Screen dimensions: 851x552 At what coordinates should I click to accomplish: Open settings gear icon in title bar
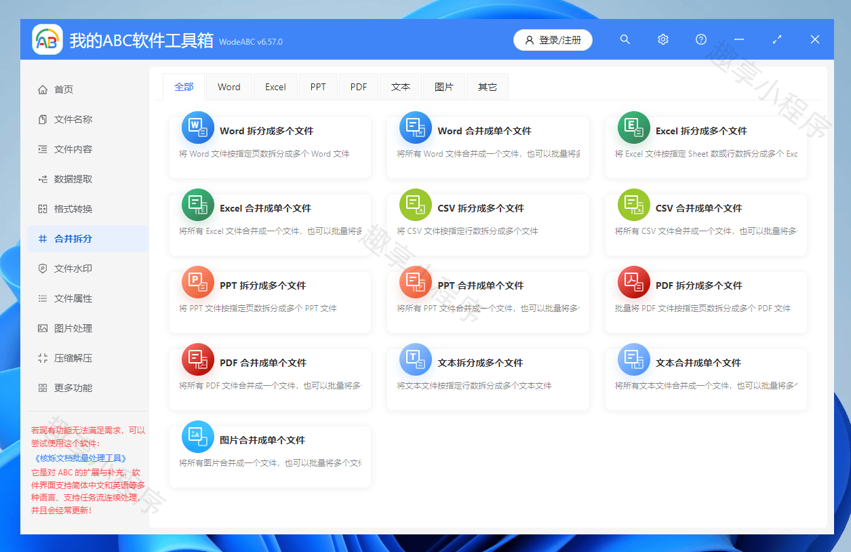(663, 40)
